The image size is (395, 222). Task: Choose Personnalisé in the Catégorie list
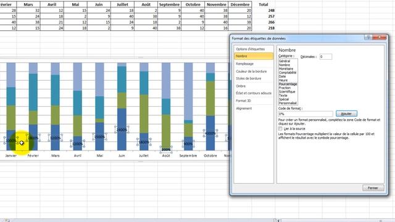click(288, 103)
